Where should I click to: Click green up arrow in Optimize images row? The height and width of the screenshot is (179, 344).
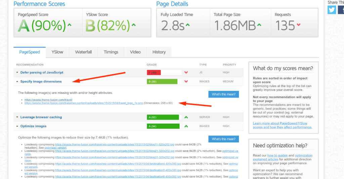click(186, 126)
